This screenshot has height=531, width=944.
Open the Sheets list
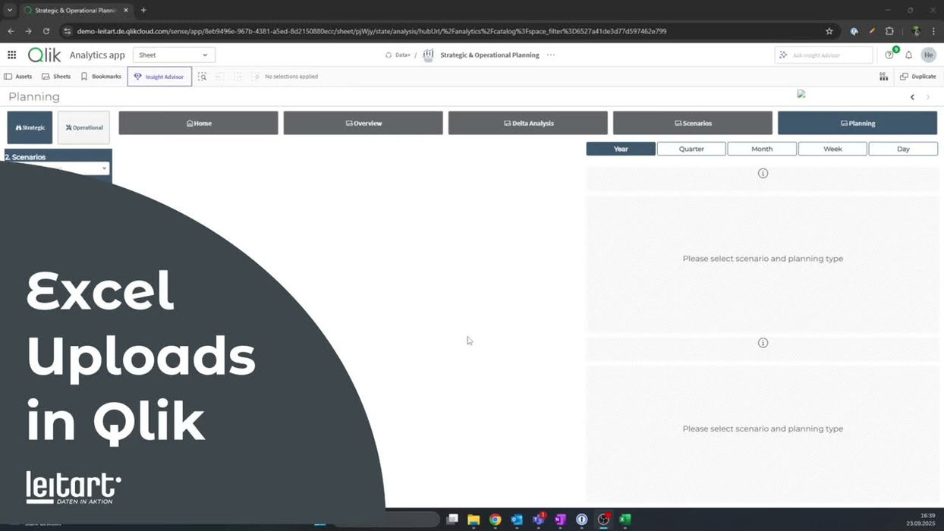pyautogui.click(x=56, y=77)
